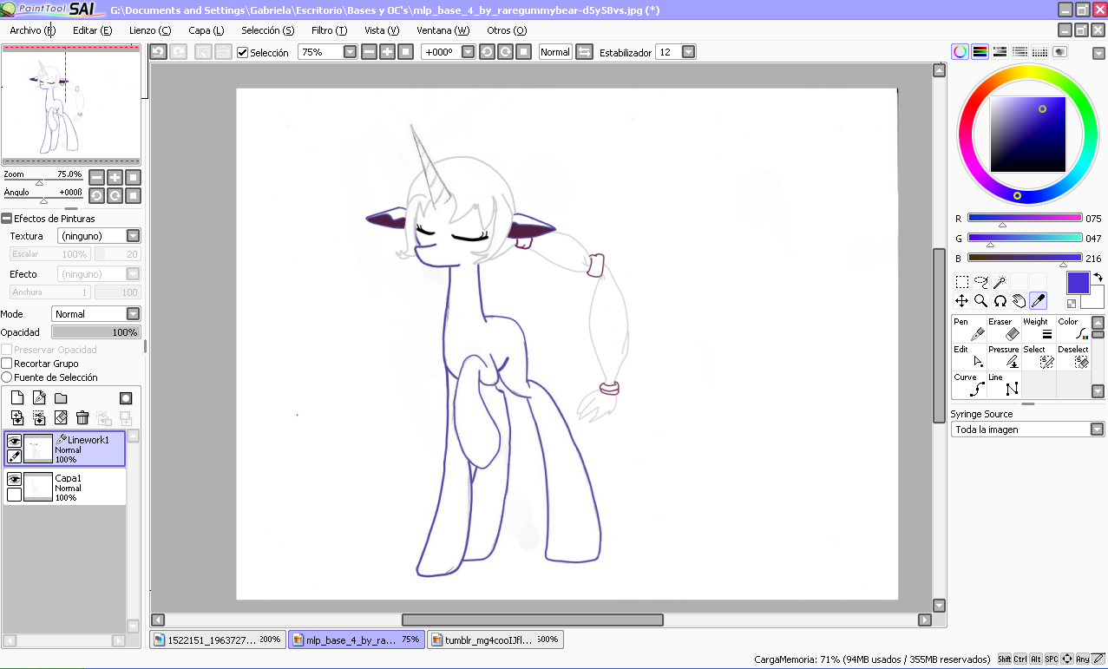Select the Curve tool
1108x669 pixels.
(x=968, y=384)
